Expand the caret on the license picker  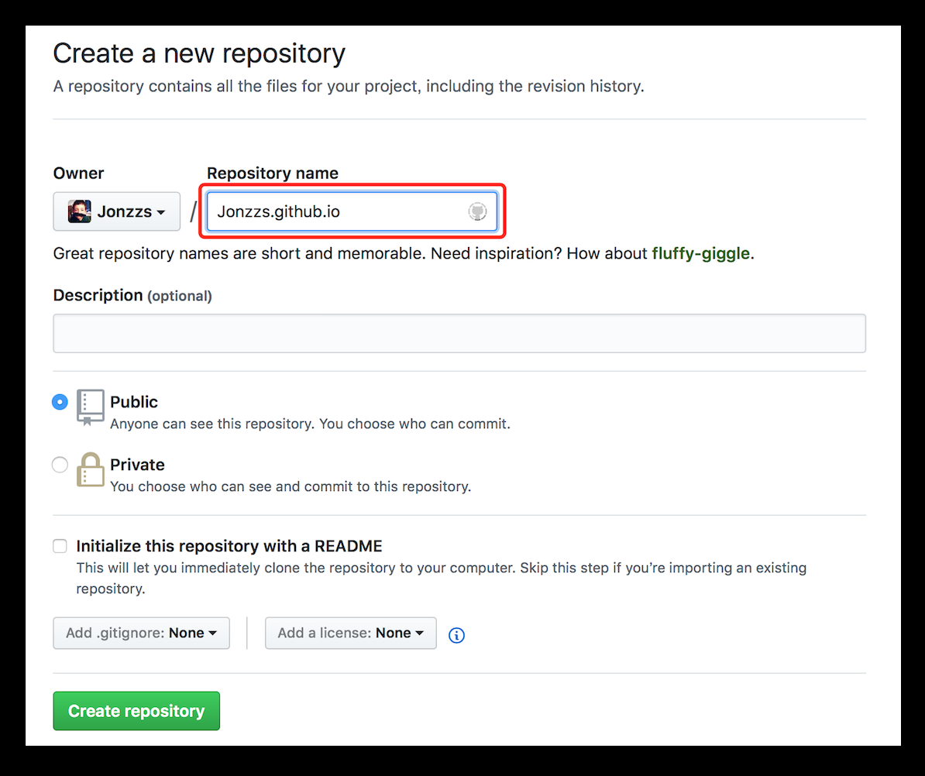click(x=418, y=633)
